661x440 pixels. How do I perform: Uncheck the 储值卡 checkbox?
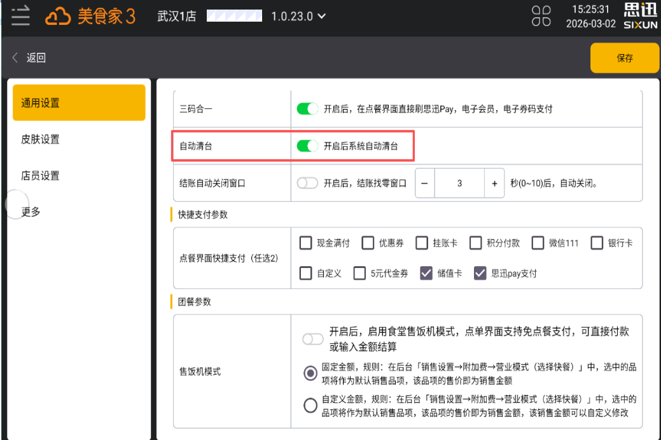tap(426, 273)
